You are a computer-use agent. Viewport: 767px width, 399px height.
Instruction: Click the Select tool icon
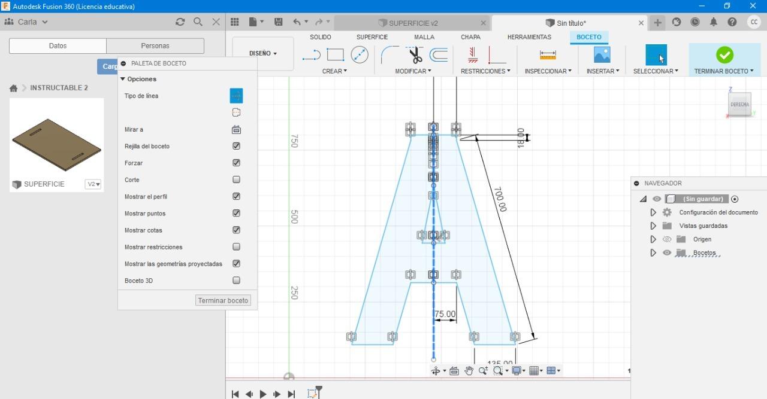coord(656,55)
